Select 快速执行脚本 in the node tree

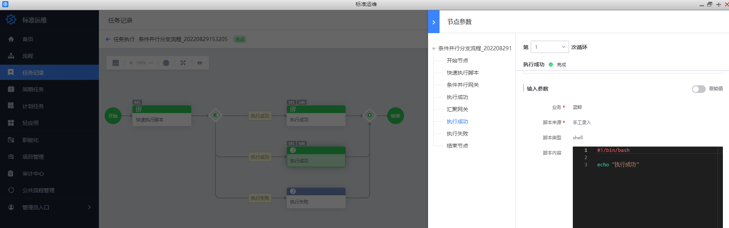463,73
